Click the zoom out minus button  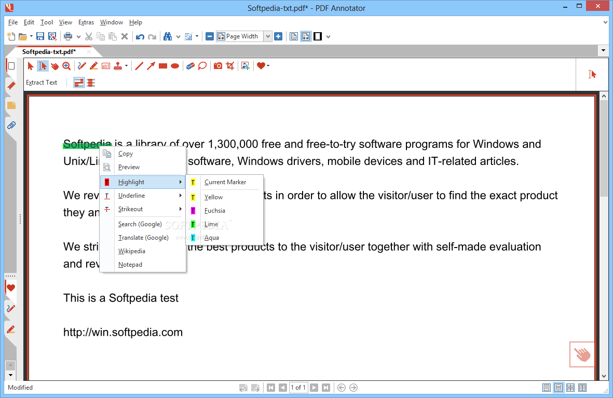click(210, 36)
